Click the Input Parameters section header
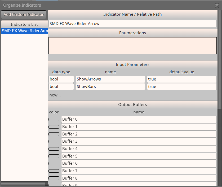This screenshot has width=222, height=187. click(x=132, y=65)
